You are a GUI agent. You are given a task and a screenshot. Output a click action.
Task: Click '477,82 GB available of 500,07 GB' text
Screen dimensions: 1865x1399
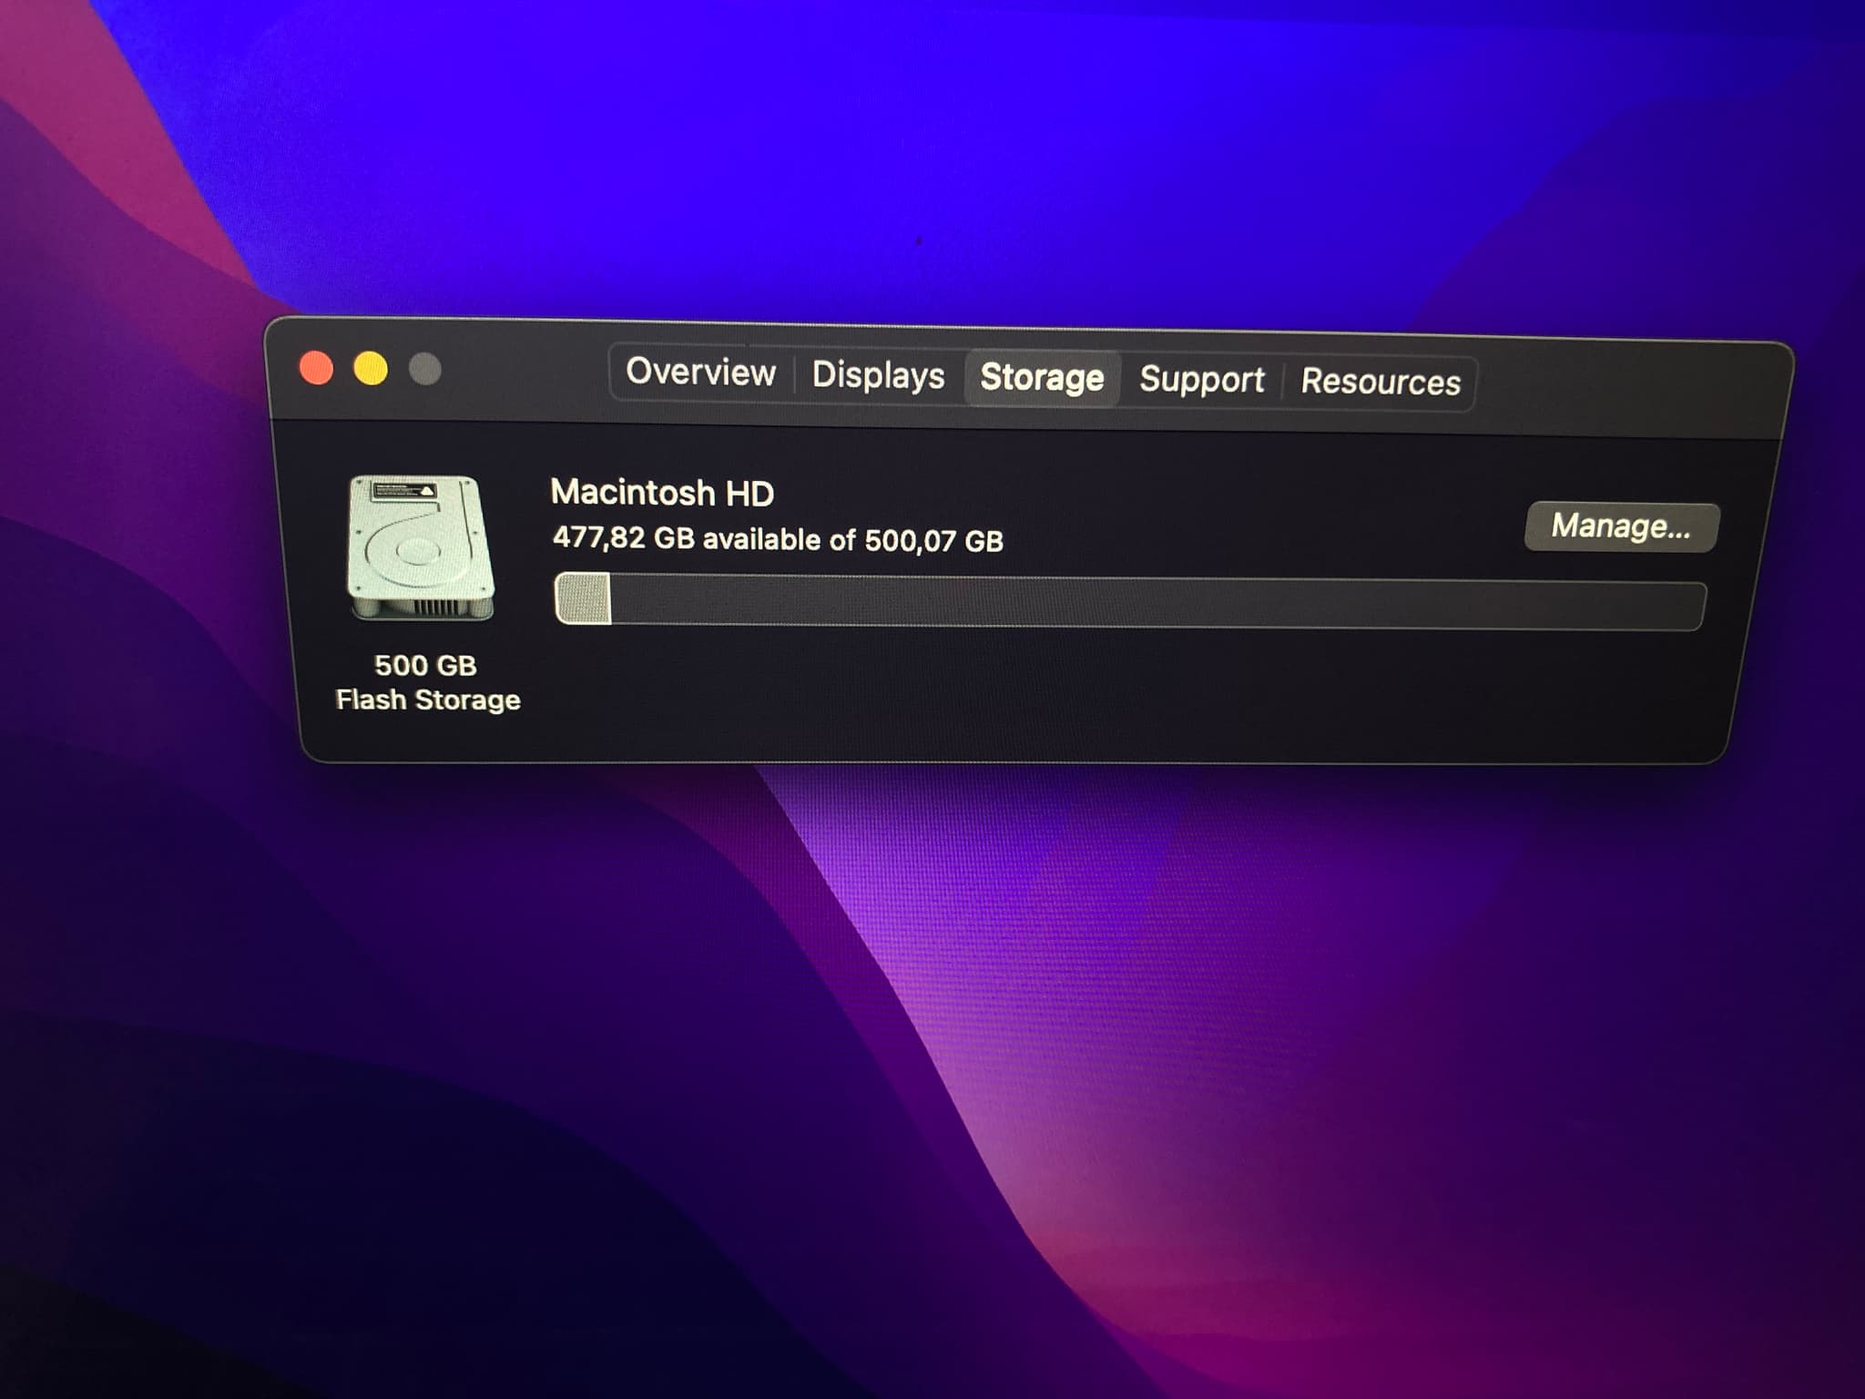pyautogui.click(x=778, y=539)
